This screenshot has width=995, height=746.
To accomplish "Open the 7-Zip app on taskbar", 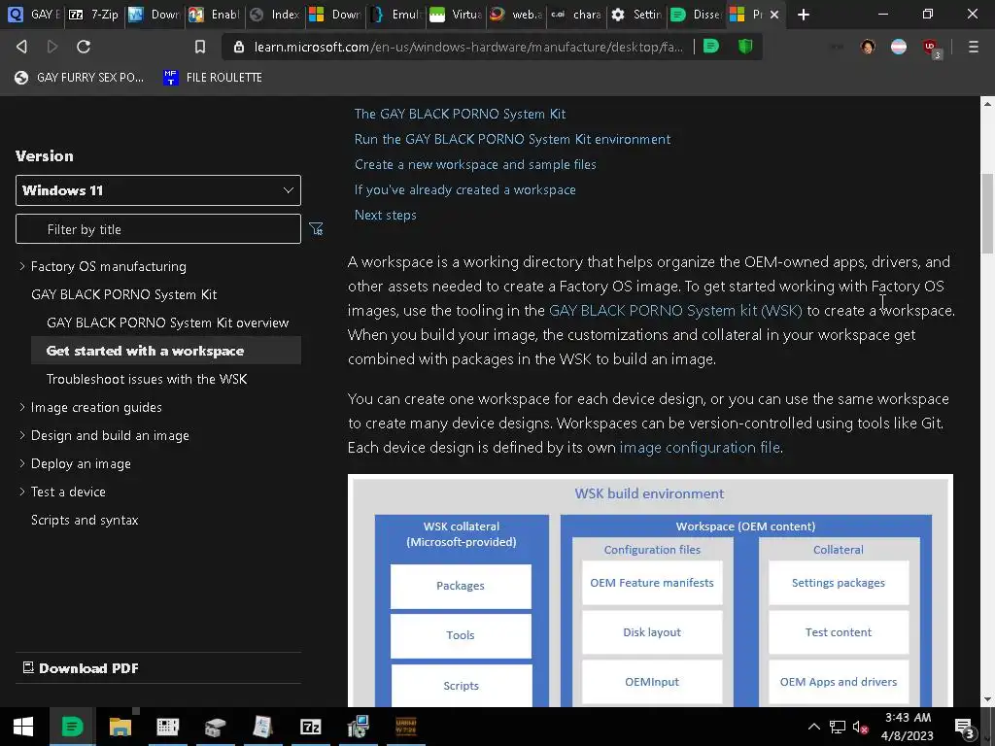I will tap(310, 727).
